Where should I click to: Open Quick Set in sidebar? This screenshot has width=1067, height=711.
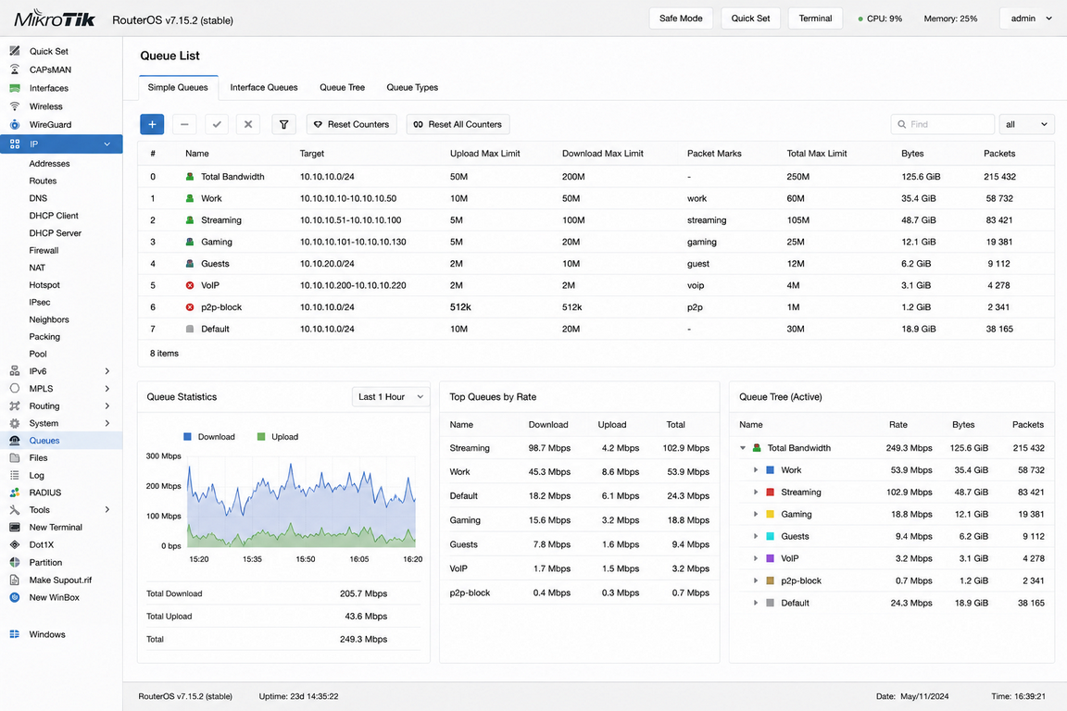48,51
